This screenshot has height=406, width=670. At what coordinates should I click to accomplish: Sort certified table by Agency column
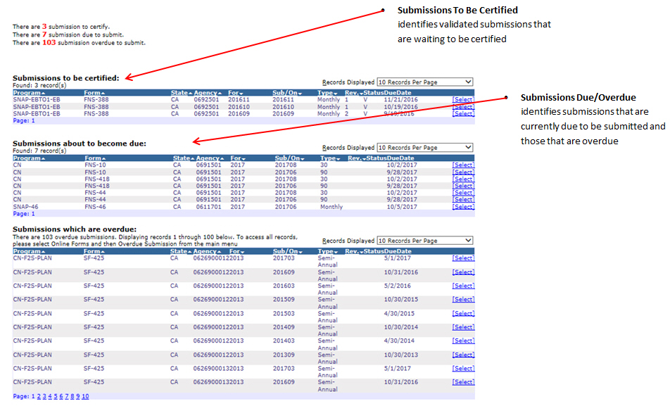[x=208, y=93]
